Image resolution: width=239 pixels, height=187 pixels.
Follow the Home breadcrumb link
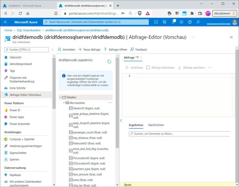(8, 30)
